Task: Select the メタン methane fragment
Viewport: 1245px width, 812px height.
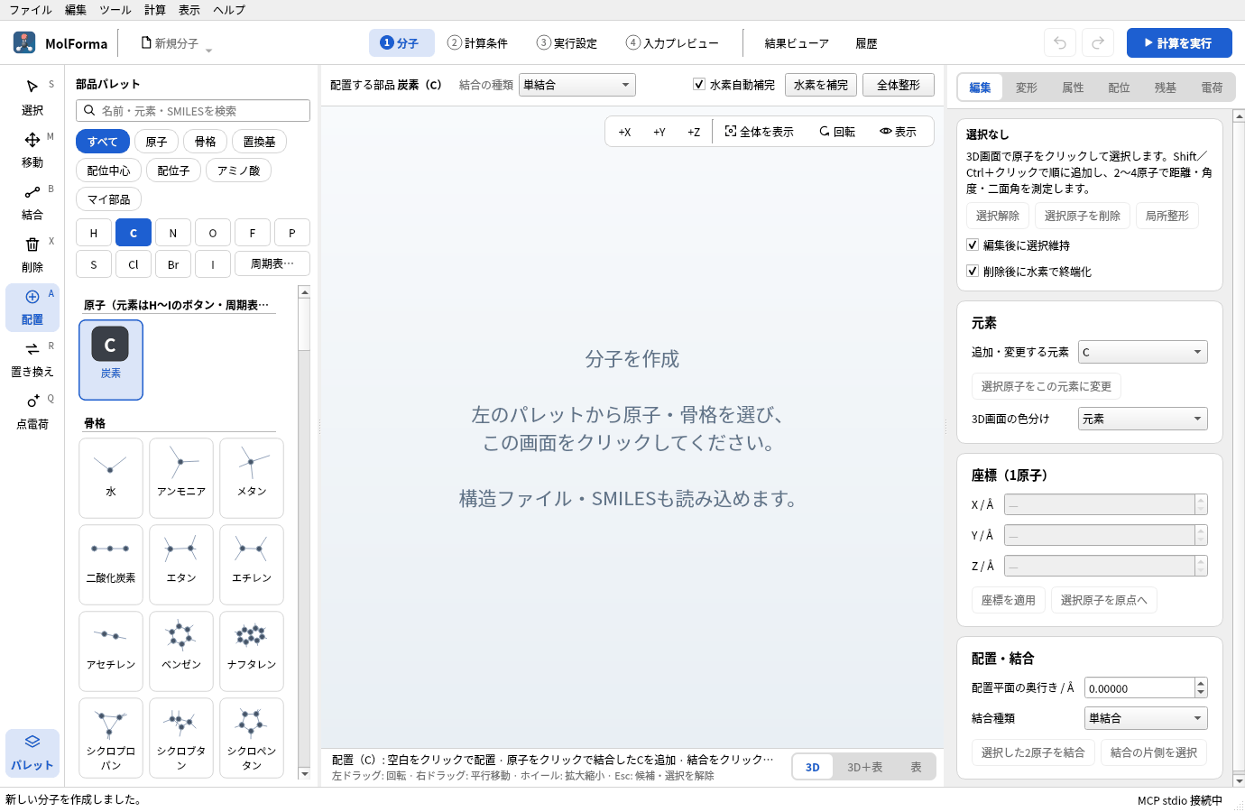Action: click(x=252, y=477)
